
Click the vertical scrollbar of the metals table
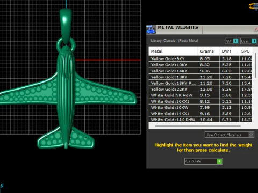pyautogui.click(x=255, y=65)
